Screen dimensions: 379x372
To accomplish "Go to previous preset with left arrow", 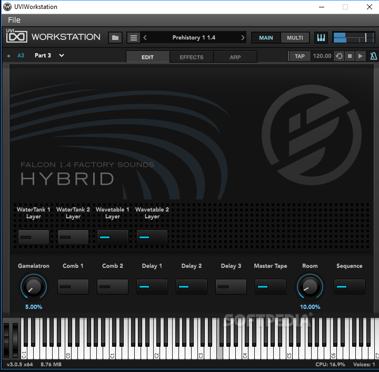I will click(x=145, y=38).
